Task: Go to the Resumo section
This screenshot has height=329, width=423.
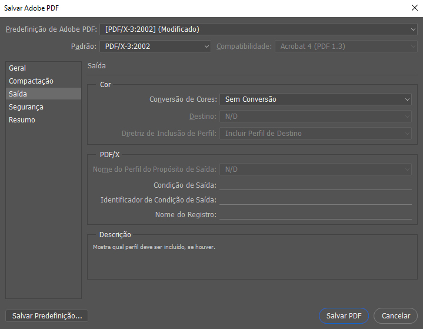Action: [x=22, y=120]
